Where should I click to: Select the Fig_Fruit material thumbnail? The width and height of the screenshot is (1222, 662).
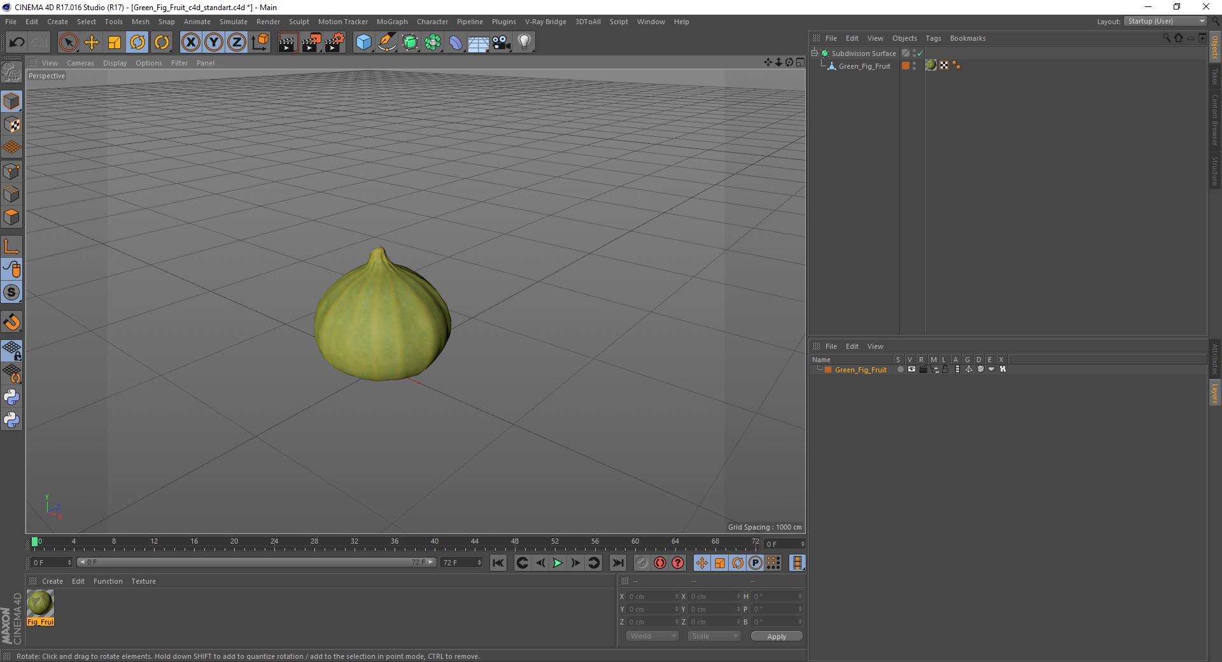tap(40, 603)
